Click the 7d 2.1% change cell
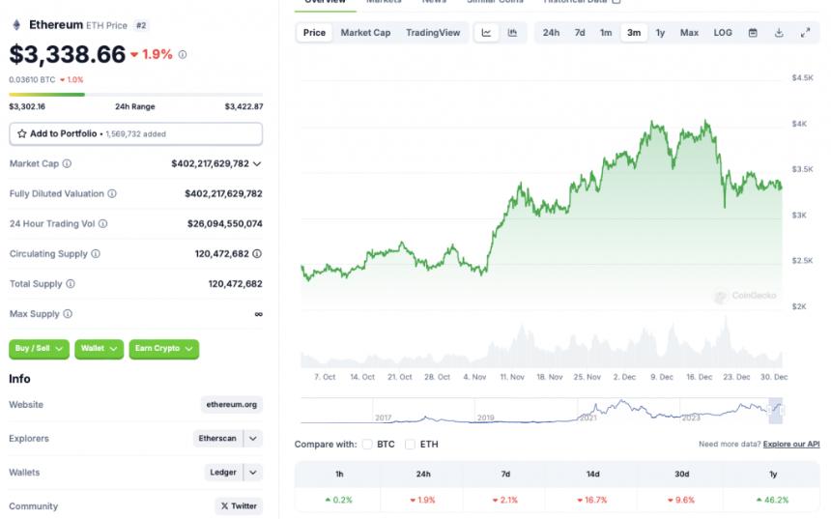This screenshot has height=519, width=831. 505,500
